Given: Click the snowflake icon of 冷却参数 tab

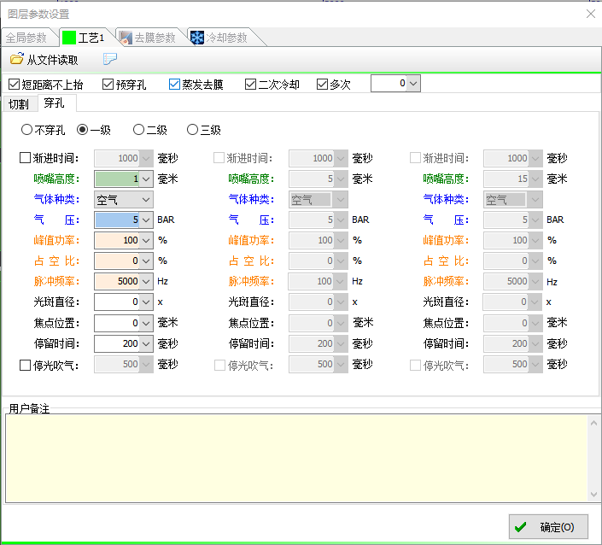Looking at the screenshot, I should pos(197,38).
